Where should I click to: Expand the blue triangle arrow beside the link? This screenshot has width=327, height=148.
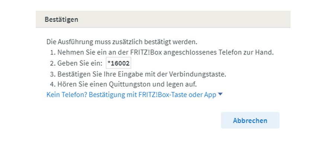click(x=220, y=94)
